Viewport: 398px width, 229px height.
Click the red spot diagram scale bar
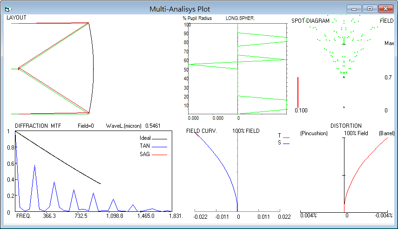pyautogui.click(x=298, y=92)
